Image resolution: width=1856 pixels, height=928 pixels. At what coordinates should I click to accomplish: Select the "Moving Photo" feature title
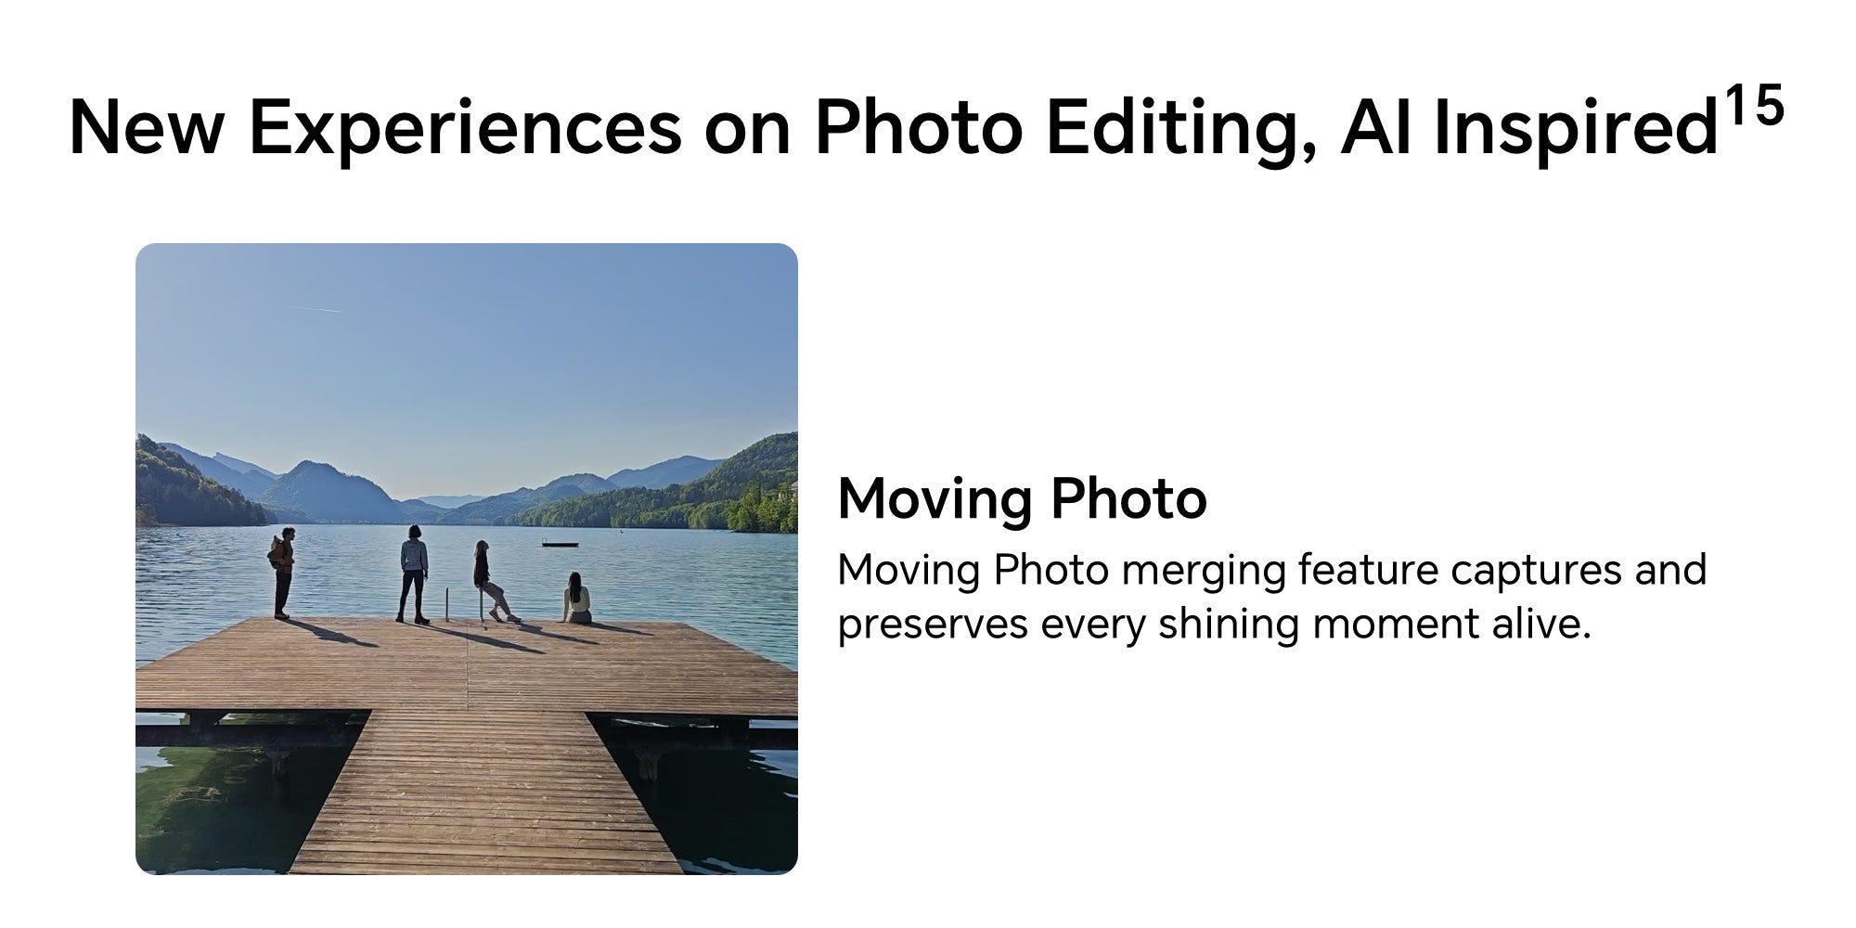click(1022, 498)
